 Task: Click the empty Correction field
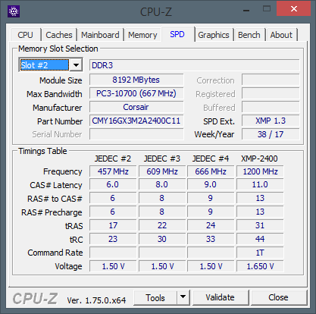[x=271, y=80]
